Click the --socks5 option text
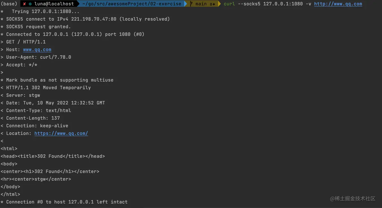The height and width of the screenshot is (208, 382). [249, 4]
